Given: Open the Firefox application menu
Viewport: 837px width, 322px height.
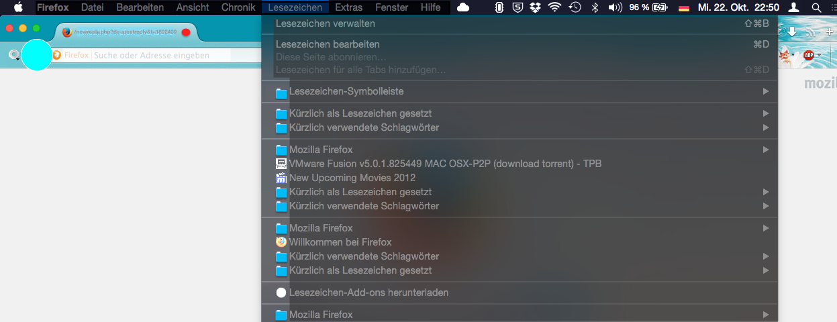Looking at the screenshot, I should click(x=52, y=7).
